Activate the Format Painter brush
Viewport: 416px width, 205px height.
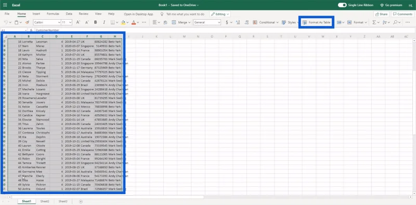pyautogui.click(x=27, y=22)
